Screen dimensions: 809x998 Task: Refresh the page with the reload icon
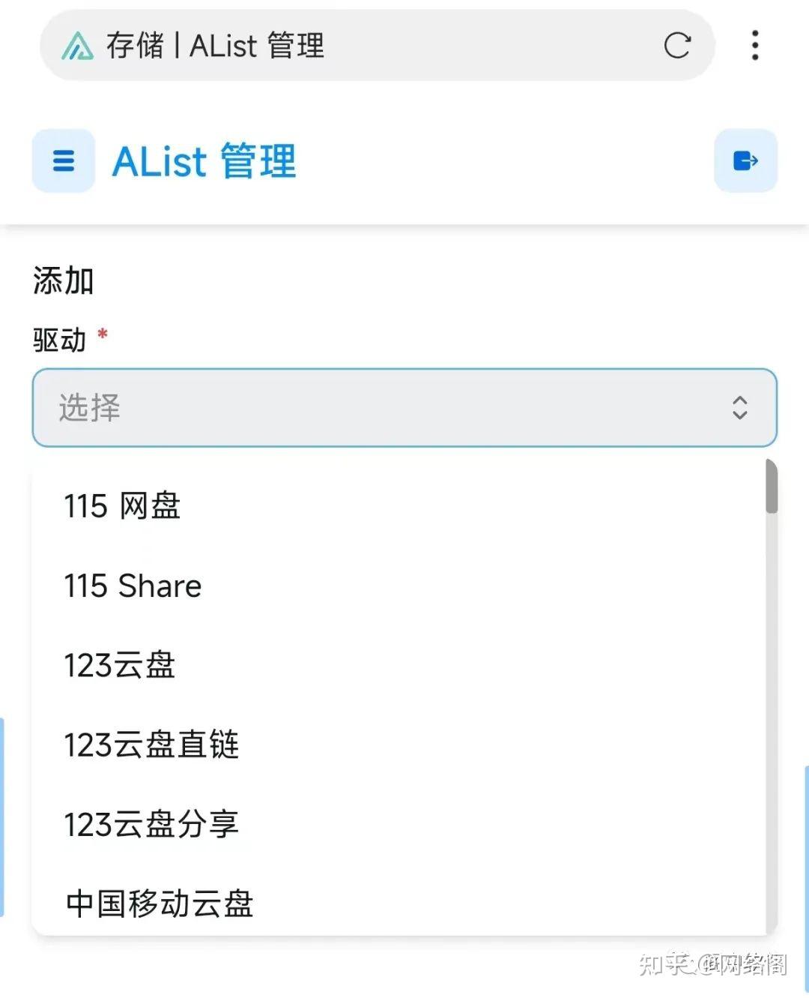pyautogui.click(x=678, y=46)
